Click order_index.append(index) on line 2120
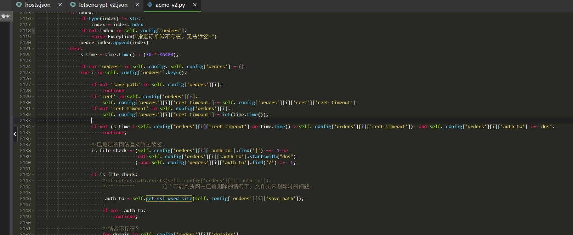 114,43
